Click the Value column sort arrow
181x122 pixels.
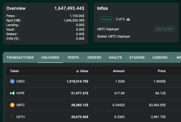click(x=77, y=71)
